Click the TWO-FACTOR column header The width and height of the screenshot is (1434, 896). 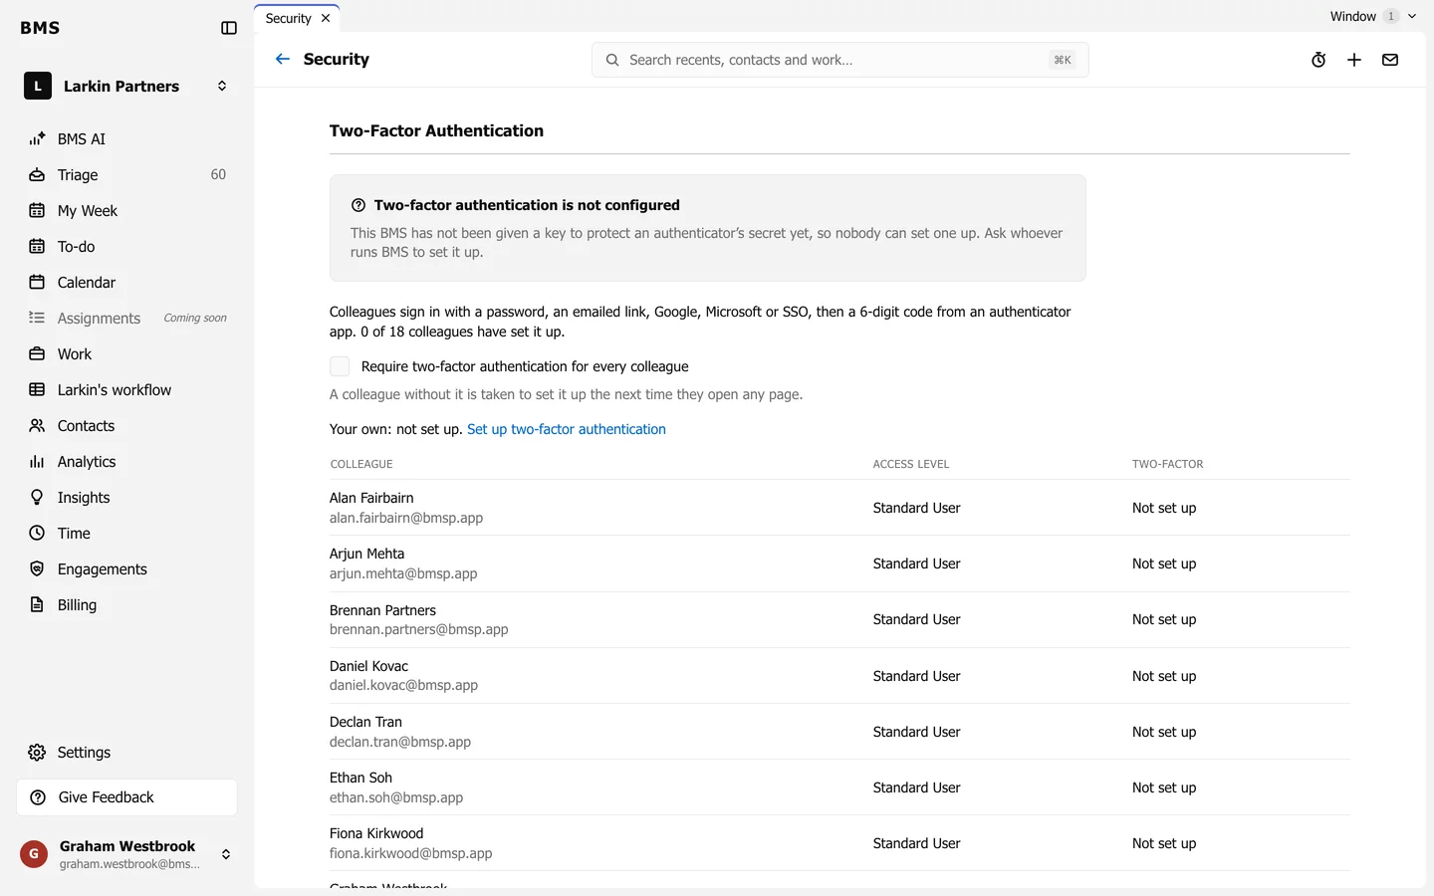coord(1168,464)
